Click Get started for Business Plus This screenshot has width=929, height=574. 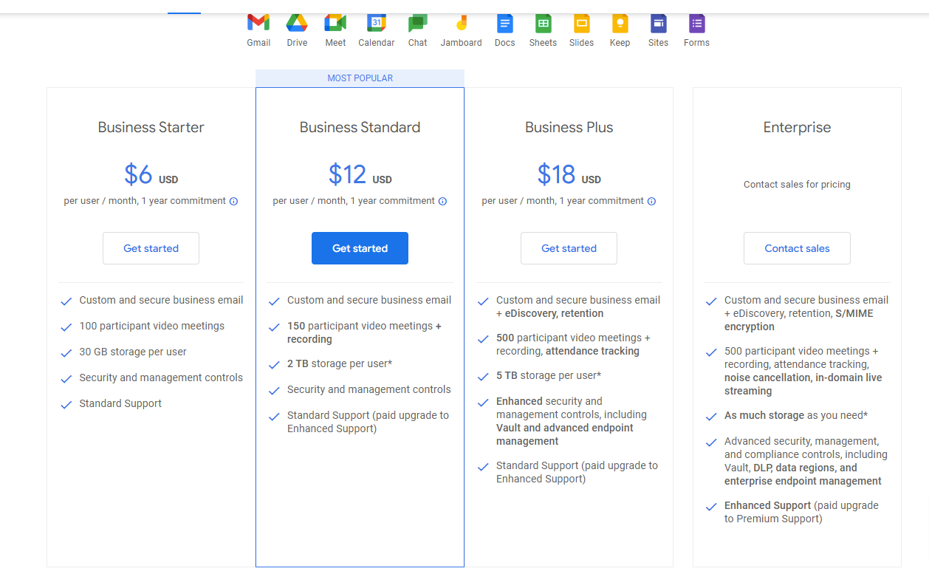click(x=569, y=248)
